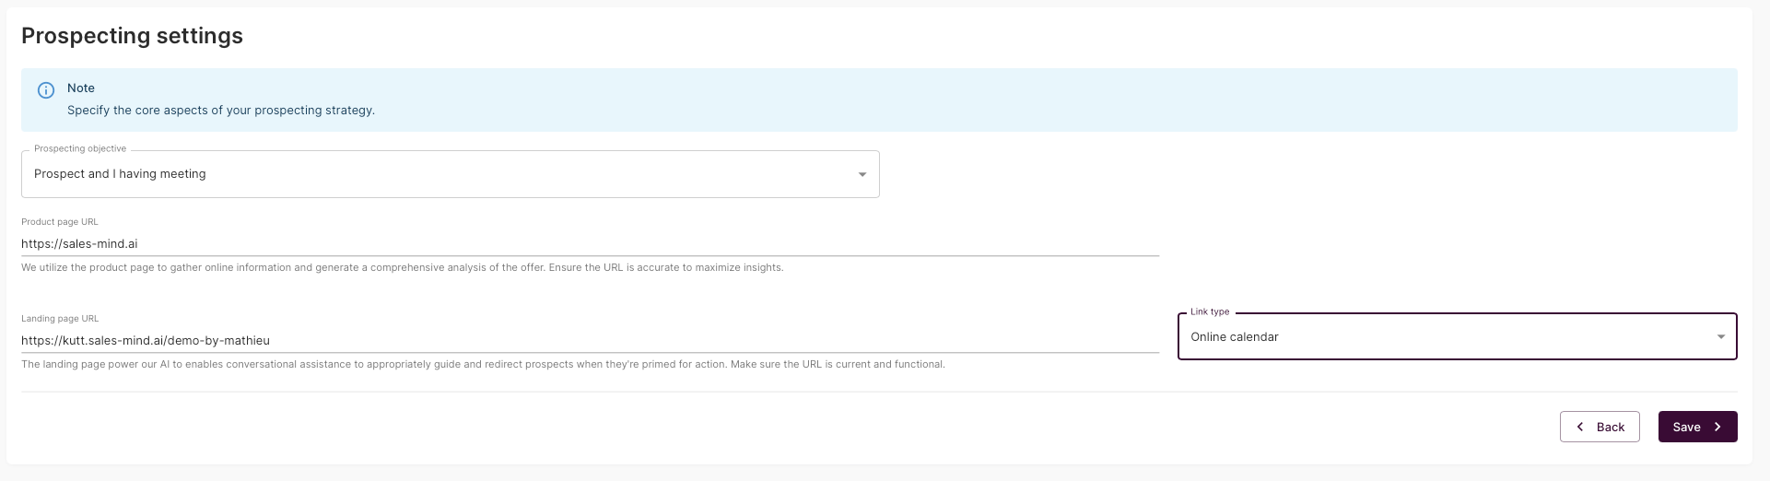Click the 'Specify the core aspects' note text

[x=221, y=111]
